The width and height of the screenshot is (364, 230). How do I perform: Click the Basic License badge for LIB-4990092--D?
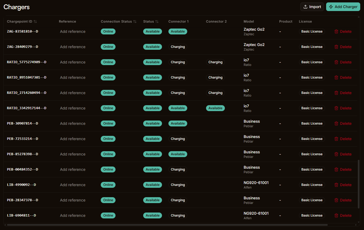click(312, 185)
